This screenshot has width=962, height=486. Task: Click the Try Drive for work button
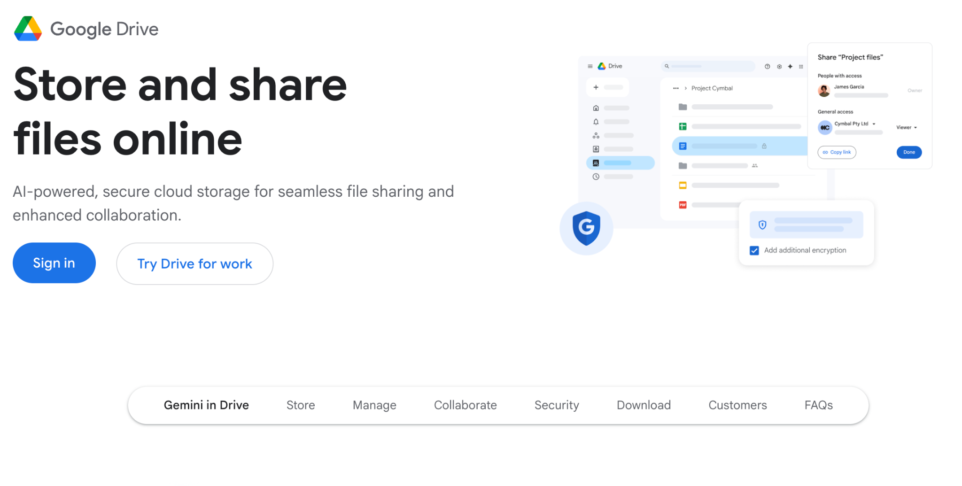pyautogui.click(x=195, y=264)
